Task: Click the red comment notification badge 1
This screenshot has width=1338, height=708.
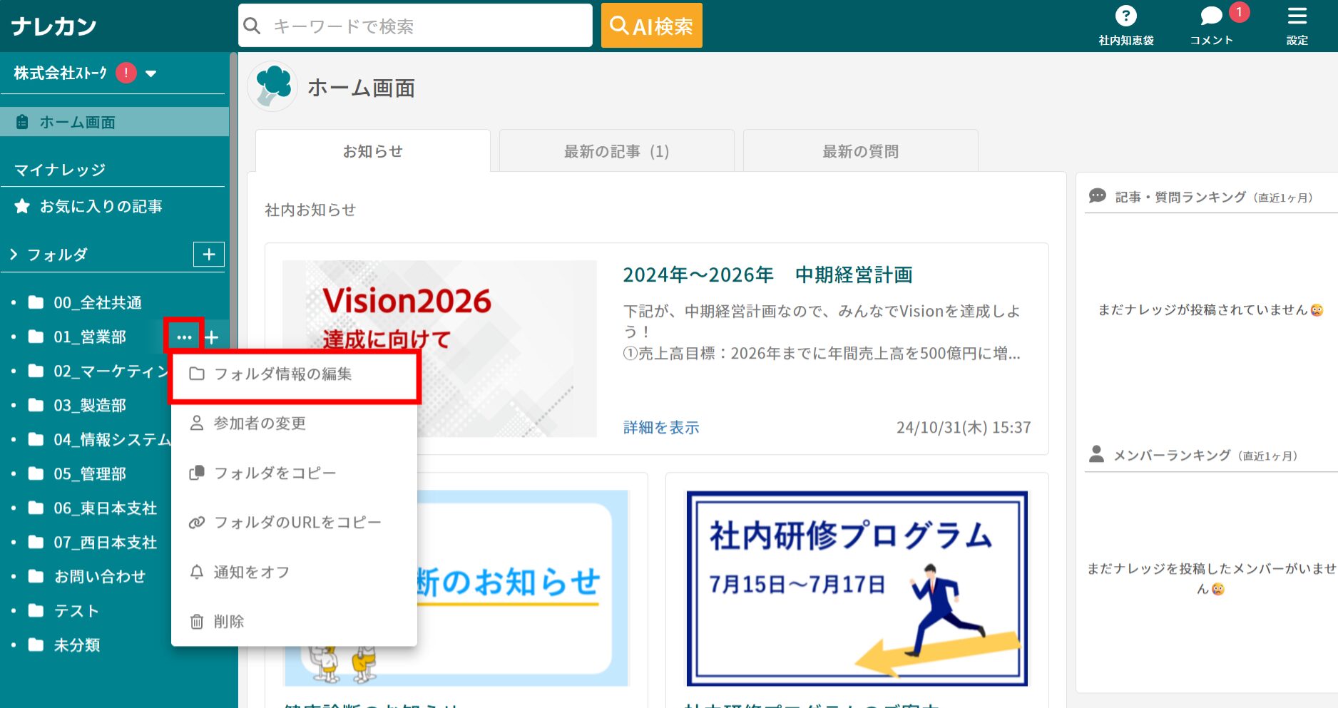Action: pos(1239,11)
